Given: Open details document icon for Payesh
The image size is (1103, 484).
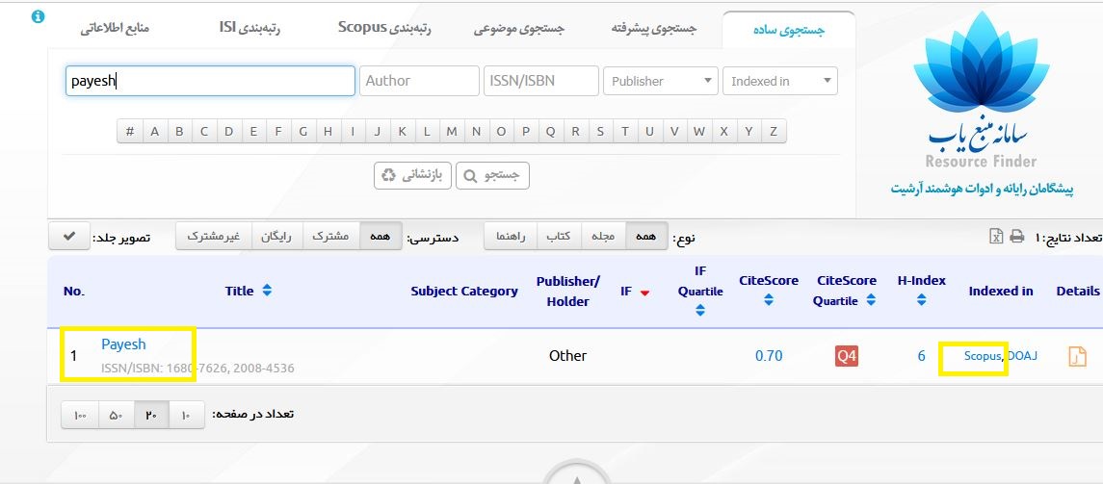Looking at the screenshot, I should pyautogui.click(x=1077, y=356).
